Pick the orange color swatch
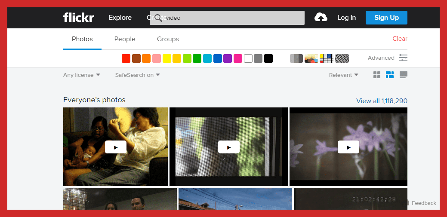This screenshot has width=447, height=217. (146, 58)
